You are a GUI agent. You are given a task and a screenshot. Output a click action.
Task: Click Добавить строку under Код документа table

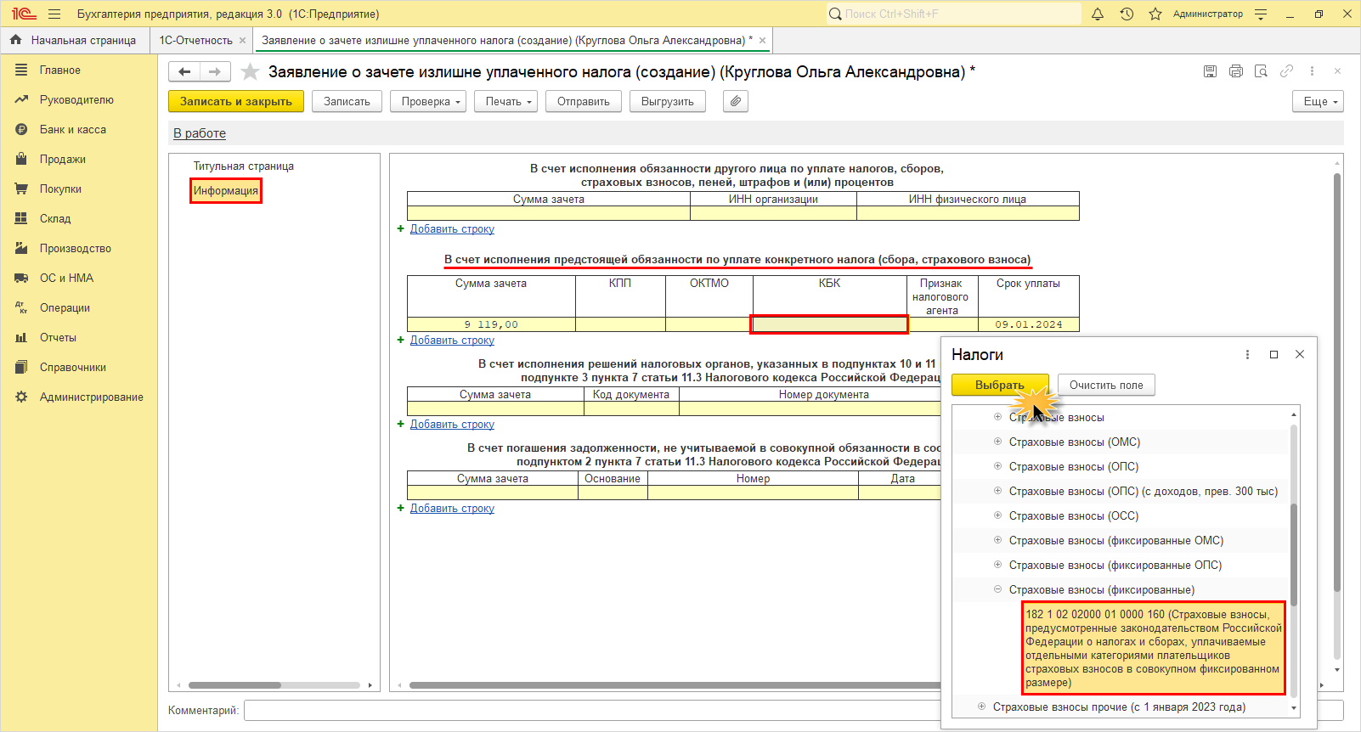click(x=452, y=425)
